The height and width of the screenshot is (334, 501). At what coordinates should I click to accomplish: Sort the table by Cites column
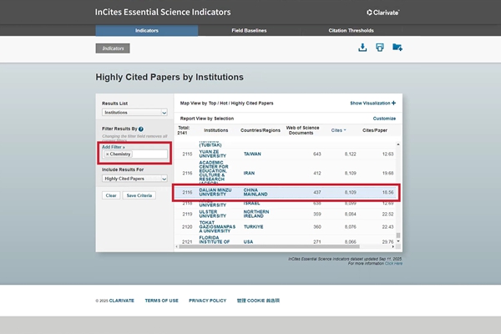coord(338,130)
